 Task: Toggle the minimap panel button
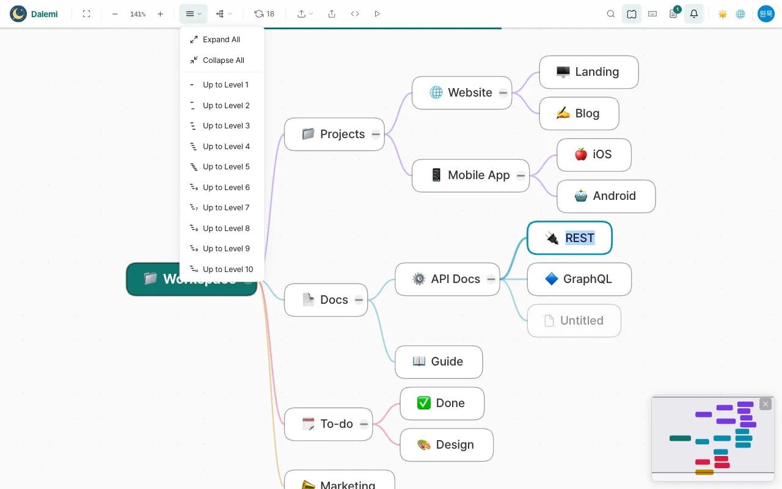coord(632,13)
